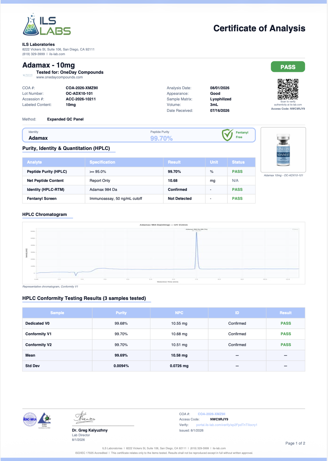This screenshot has height=461, width=328.
Task: Click the "Adamax - 10mg" product heading
Action: [49, 65]
